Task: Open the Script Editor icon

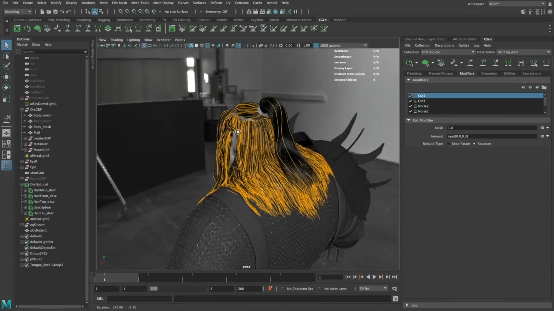Action: (x=395, y=299)
